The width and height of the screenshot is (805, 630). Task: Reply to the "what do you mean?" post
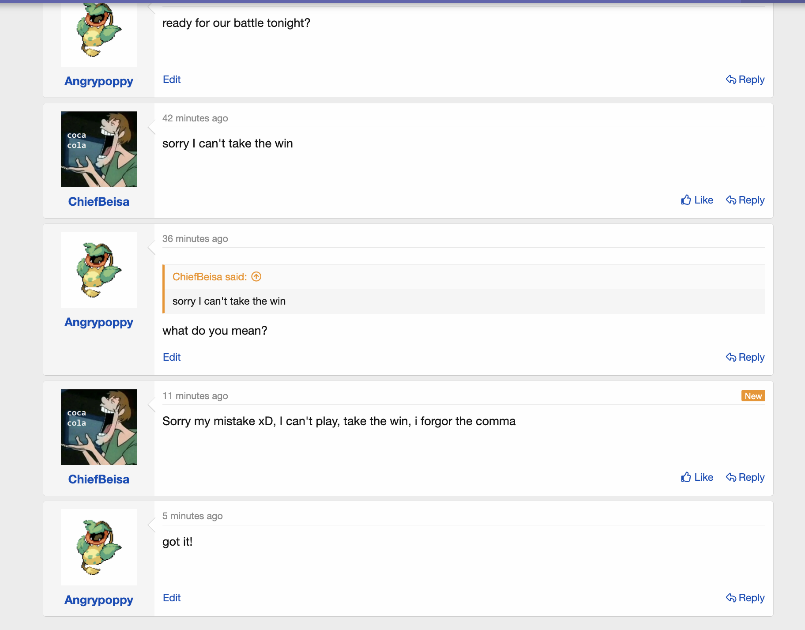[x=745, y=357]
